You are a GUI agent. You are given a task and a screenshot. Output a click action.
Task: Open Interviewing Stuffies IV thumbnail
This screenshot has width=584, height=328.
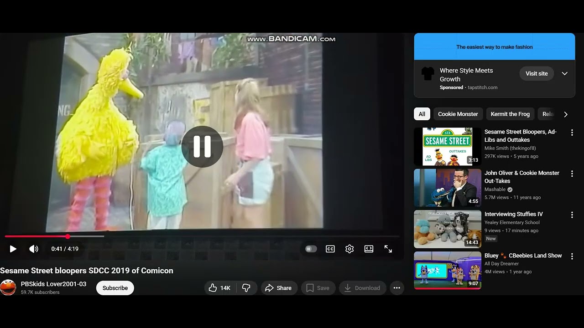click(448, 229)
